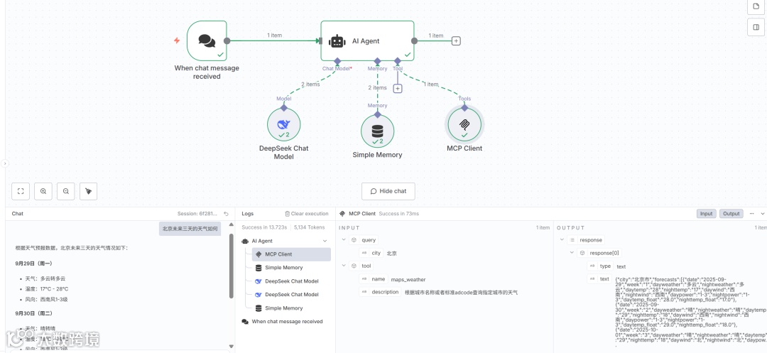
Task: Collapse the AI Agent log tree
Action: tap(325, 241)
